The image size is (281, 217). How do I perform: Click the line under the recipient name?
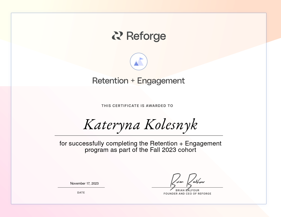139,136
